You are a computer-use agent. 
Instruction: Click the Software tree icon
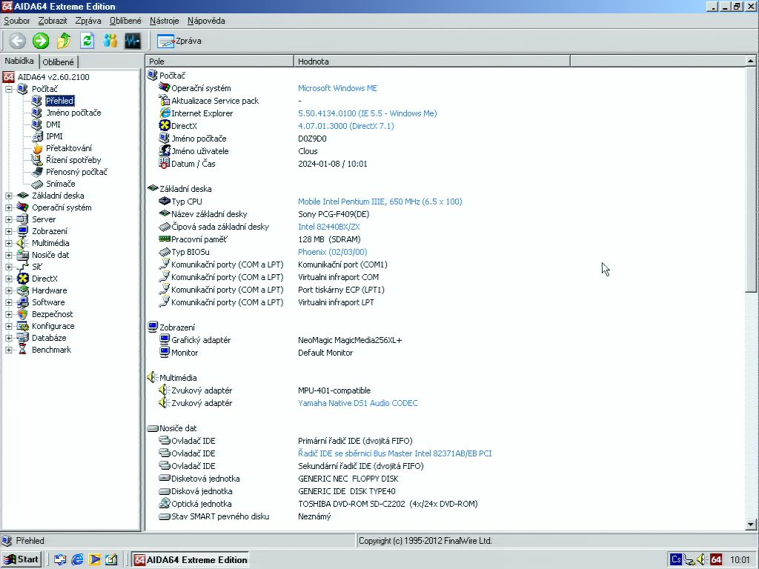[x=23, y=302]
